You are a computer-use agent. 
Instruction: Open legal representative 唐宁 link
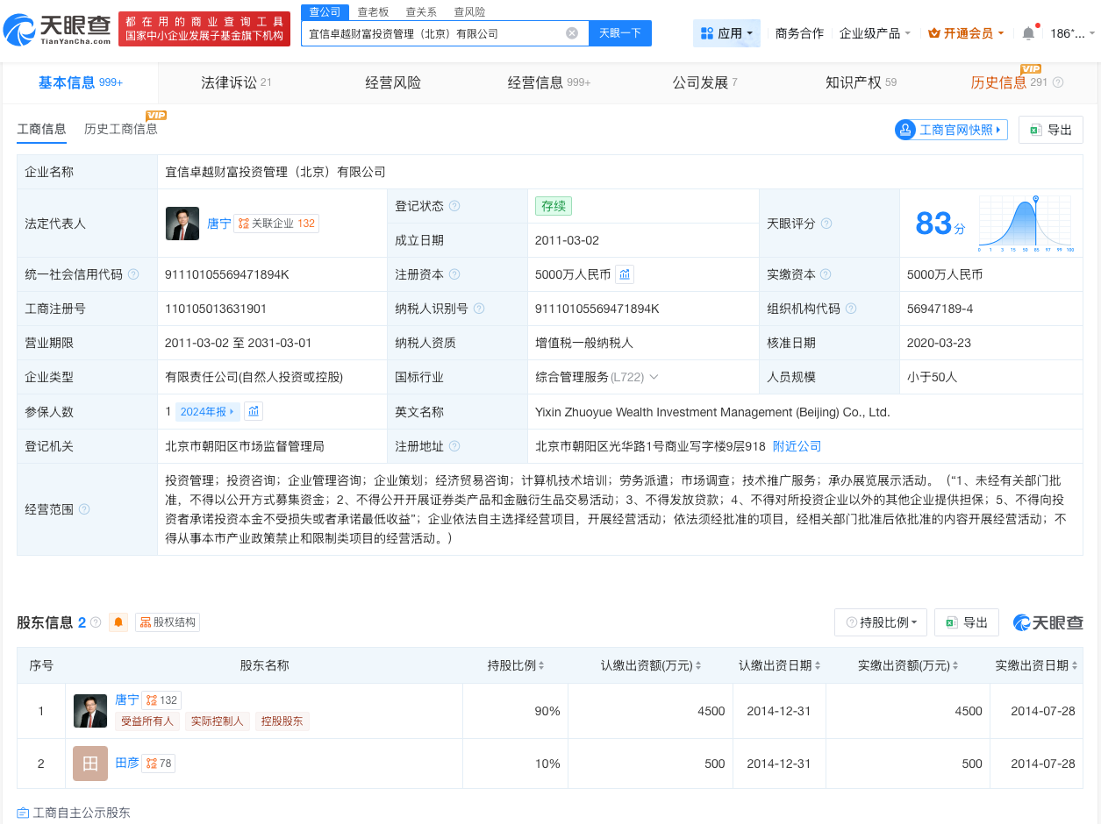[x=218, y=224]
